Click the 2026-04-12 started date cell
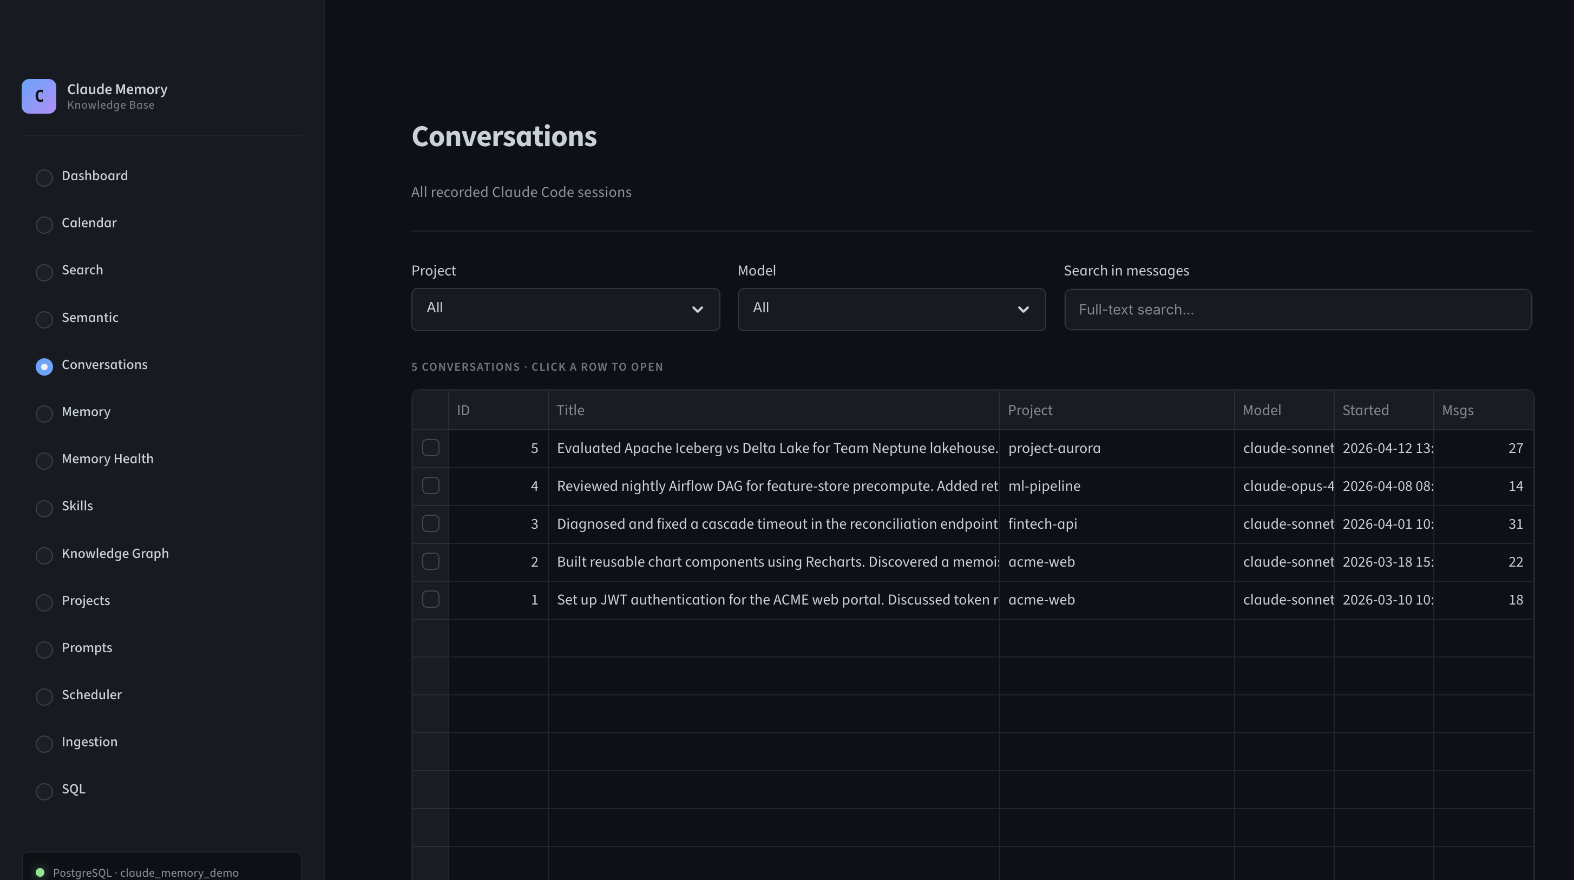Screen dimensions: 1574x880 click(x=1383, y=449)
